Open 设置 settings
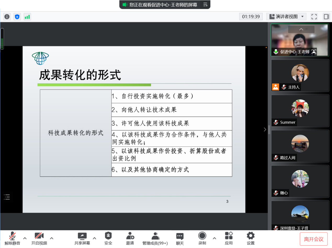This screenshot has height=248, width=332. pos(251,238)
